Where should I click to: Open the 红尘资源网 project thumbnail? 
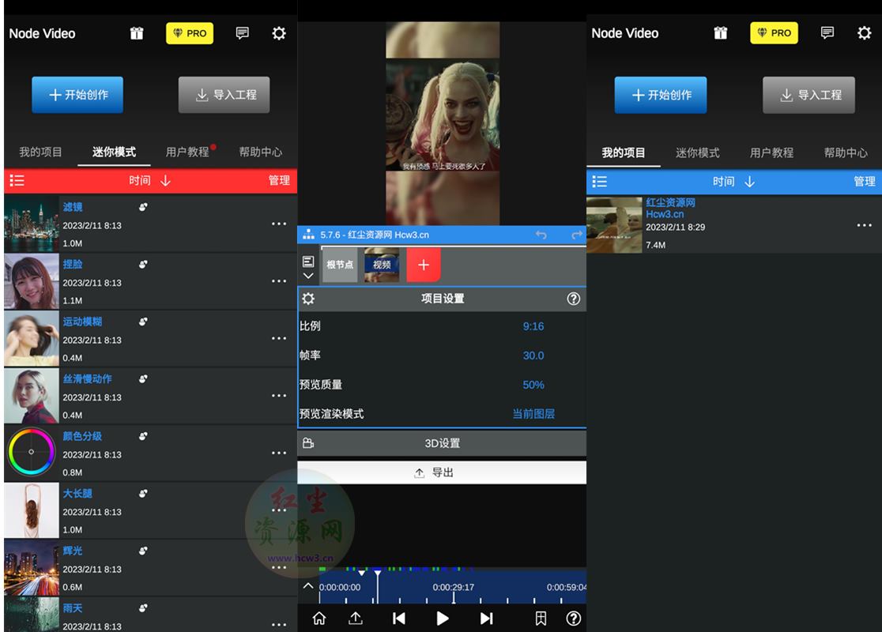(x=614, y=225)
